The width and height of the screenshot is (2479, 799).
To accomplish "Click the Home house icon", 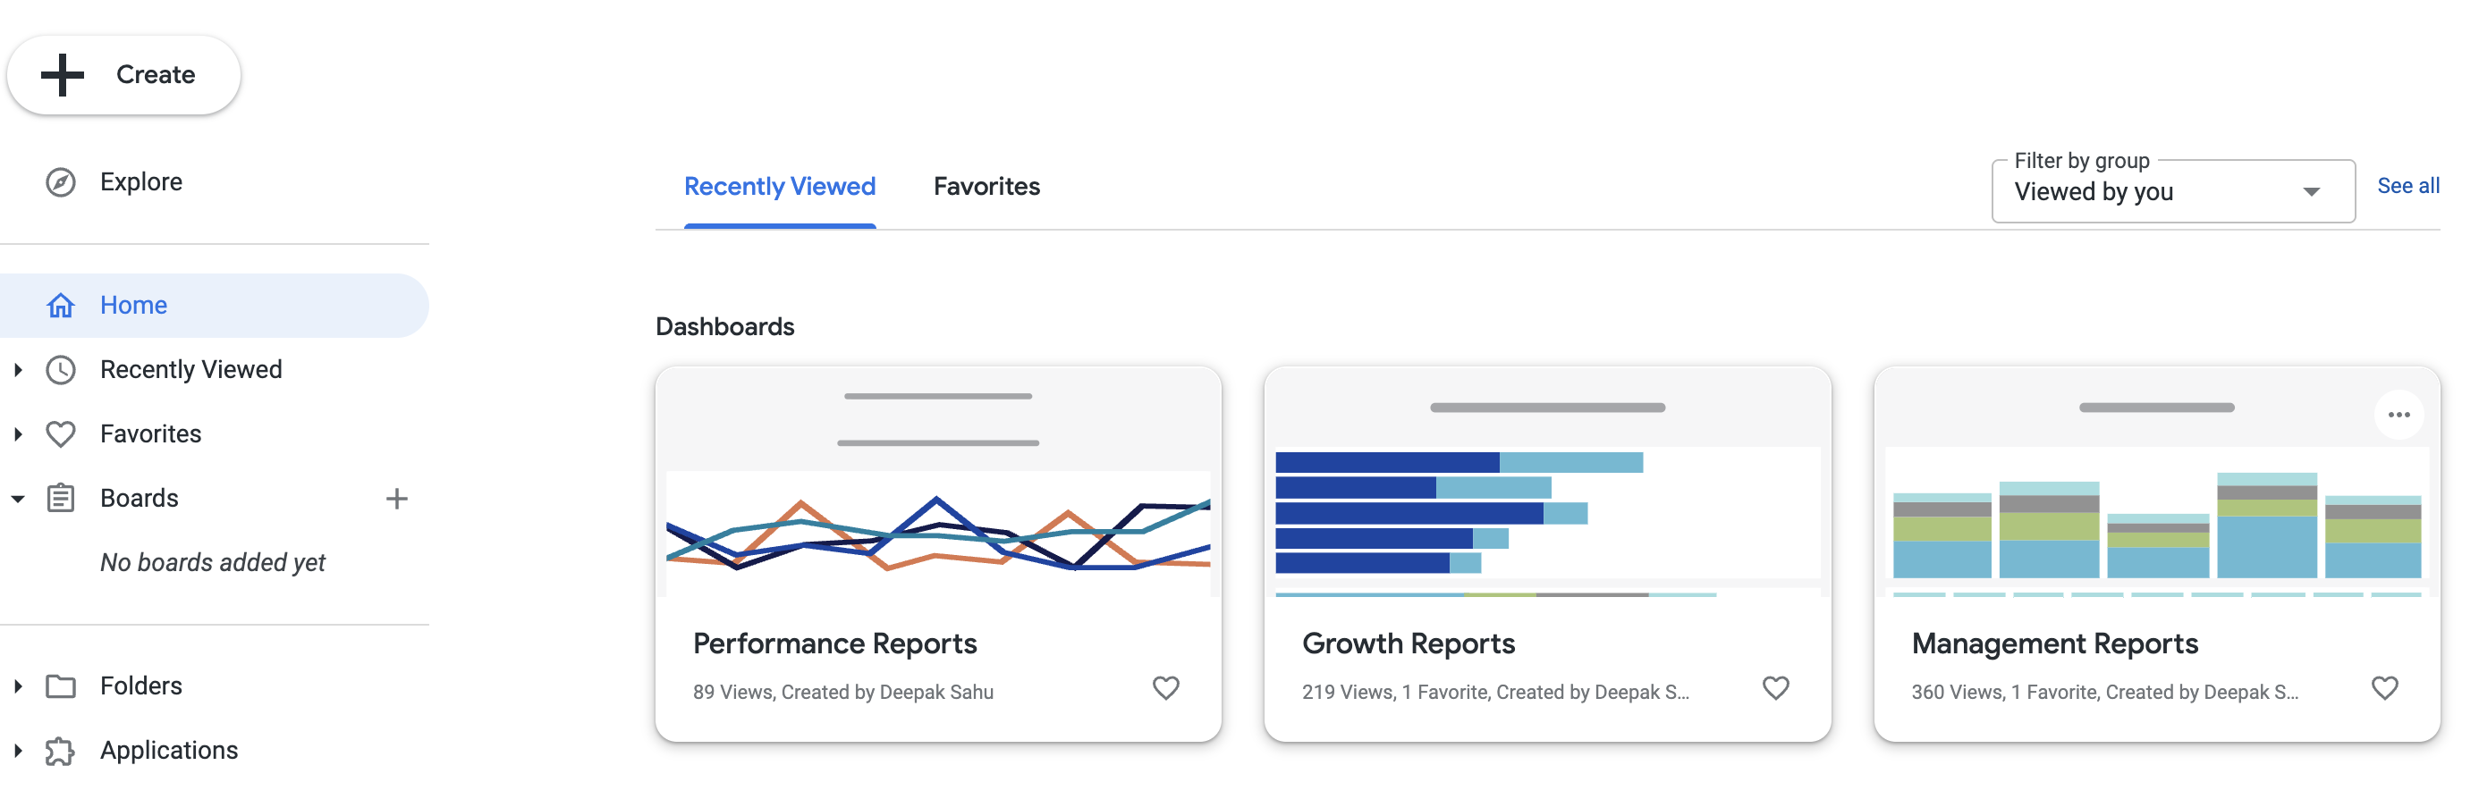I will [x=61, y=305].
